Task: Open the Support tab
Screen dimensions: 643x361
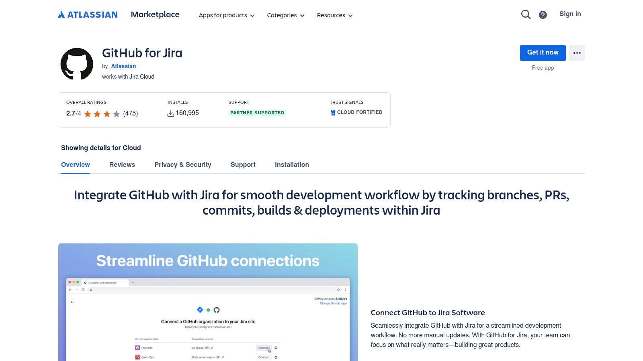Action: [x=243, y=164]
